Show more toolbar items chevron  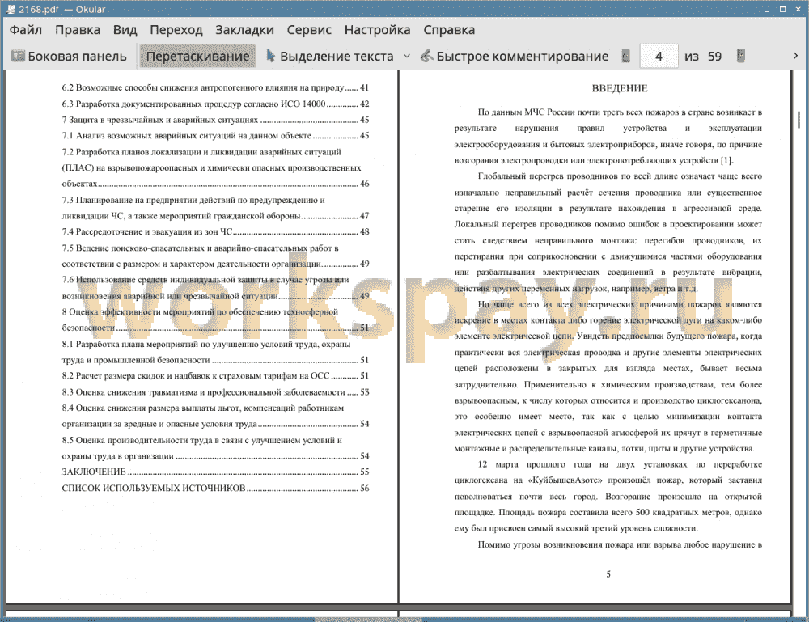795,56
